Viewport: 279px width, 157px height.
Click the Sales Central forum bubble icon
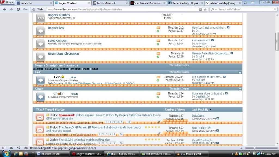tap(40, 44)
